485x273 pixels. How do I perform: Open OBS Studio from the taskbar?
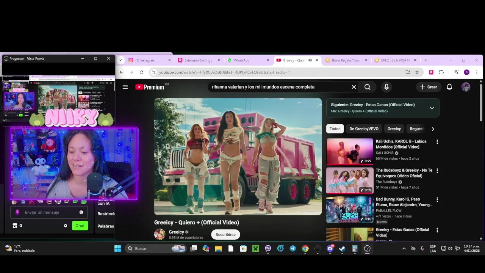pyautogui.click(x=367, y=248)
